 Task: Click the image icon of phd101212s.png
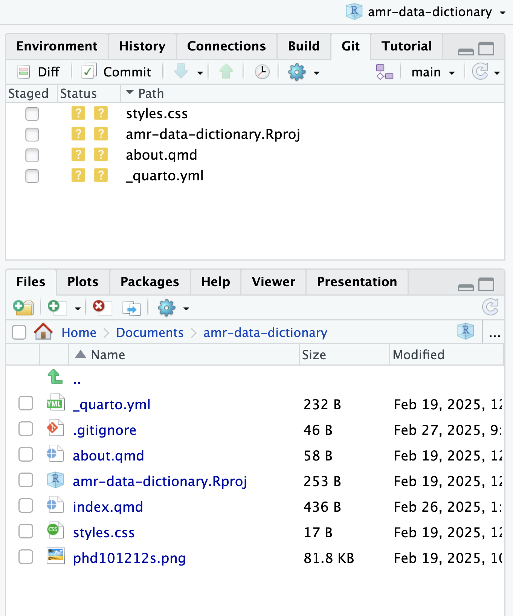point(55,556)
